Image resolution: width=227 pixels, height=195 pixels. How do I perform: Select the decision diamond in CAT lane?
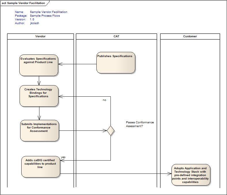coord(111,131)
